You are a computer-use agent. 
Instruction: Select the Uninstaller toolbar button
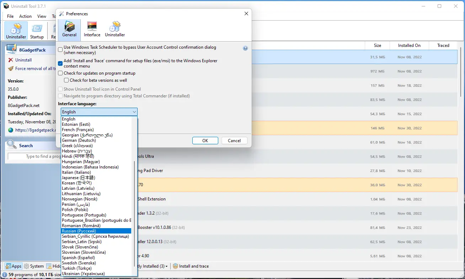point(16,31)
